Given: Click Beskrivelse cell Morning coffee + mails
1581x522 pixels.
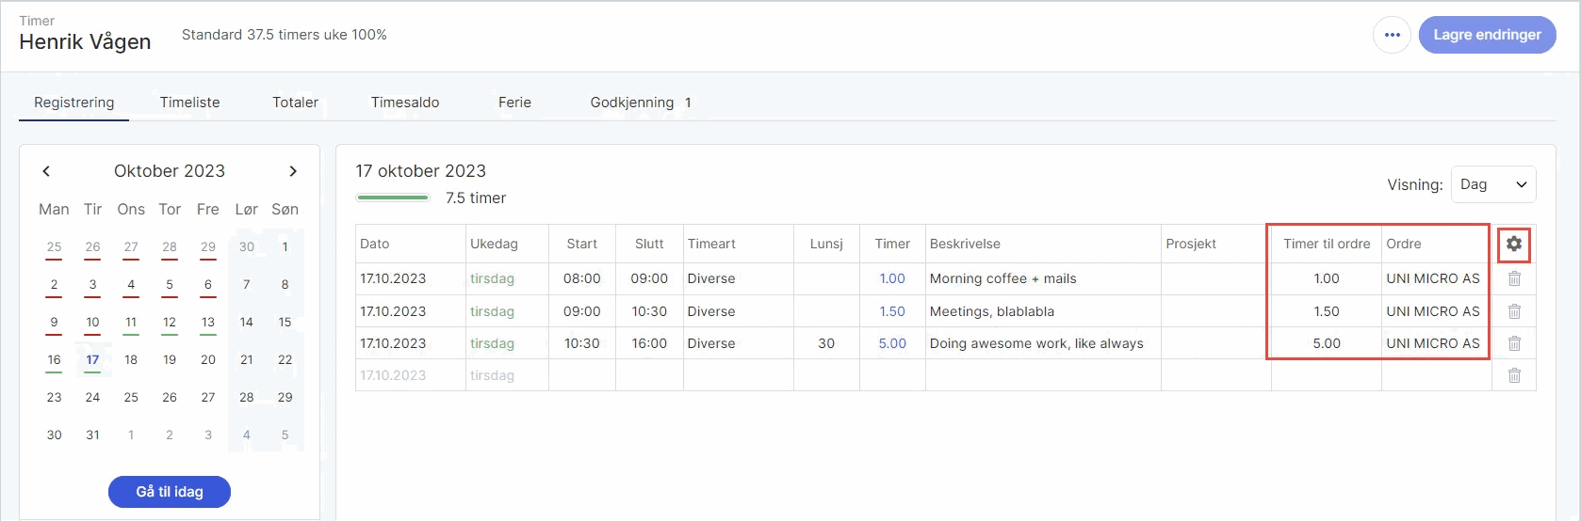Looking at the screenshot, I should [x=1043, y=278].
